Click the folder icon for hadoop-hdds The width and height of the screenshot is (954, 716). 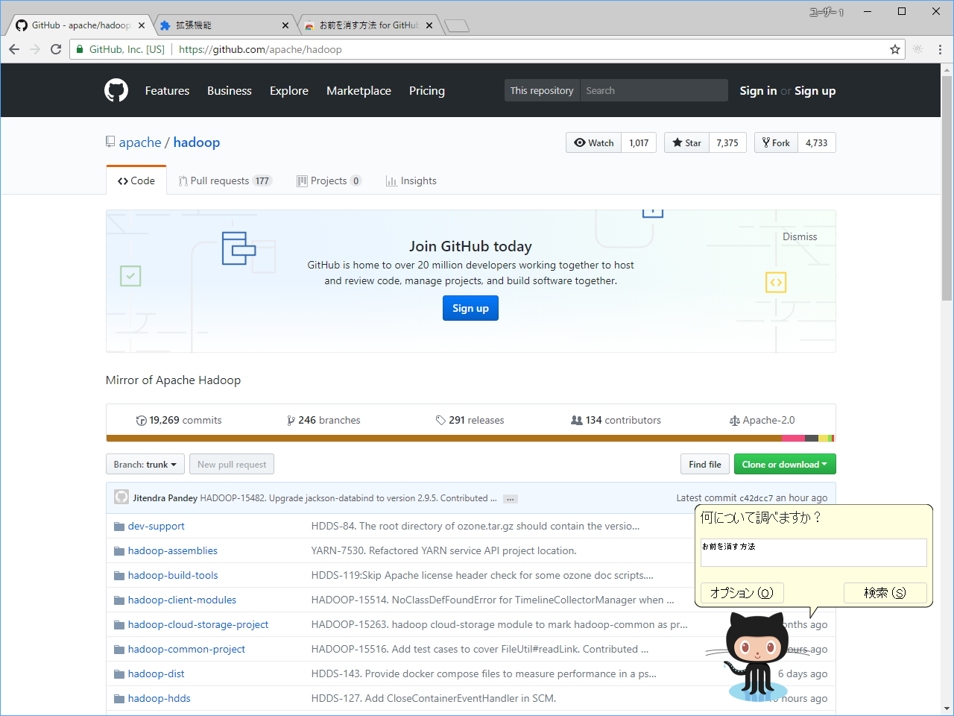[119, 699]
